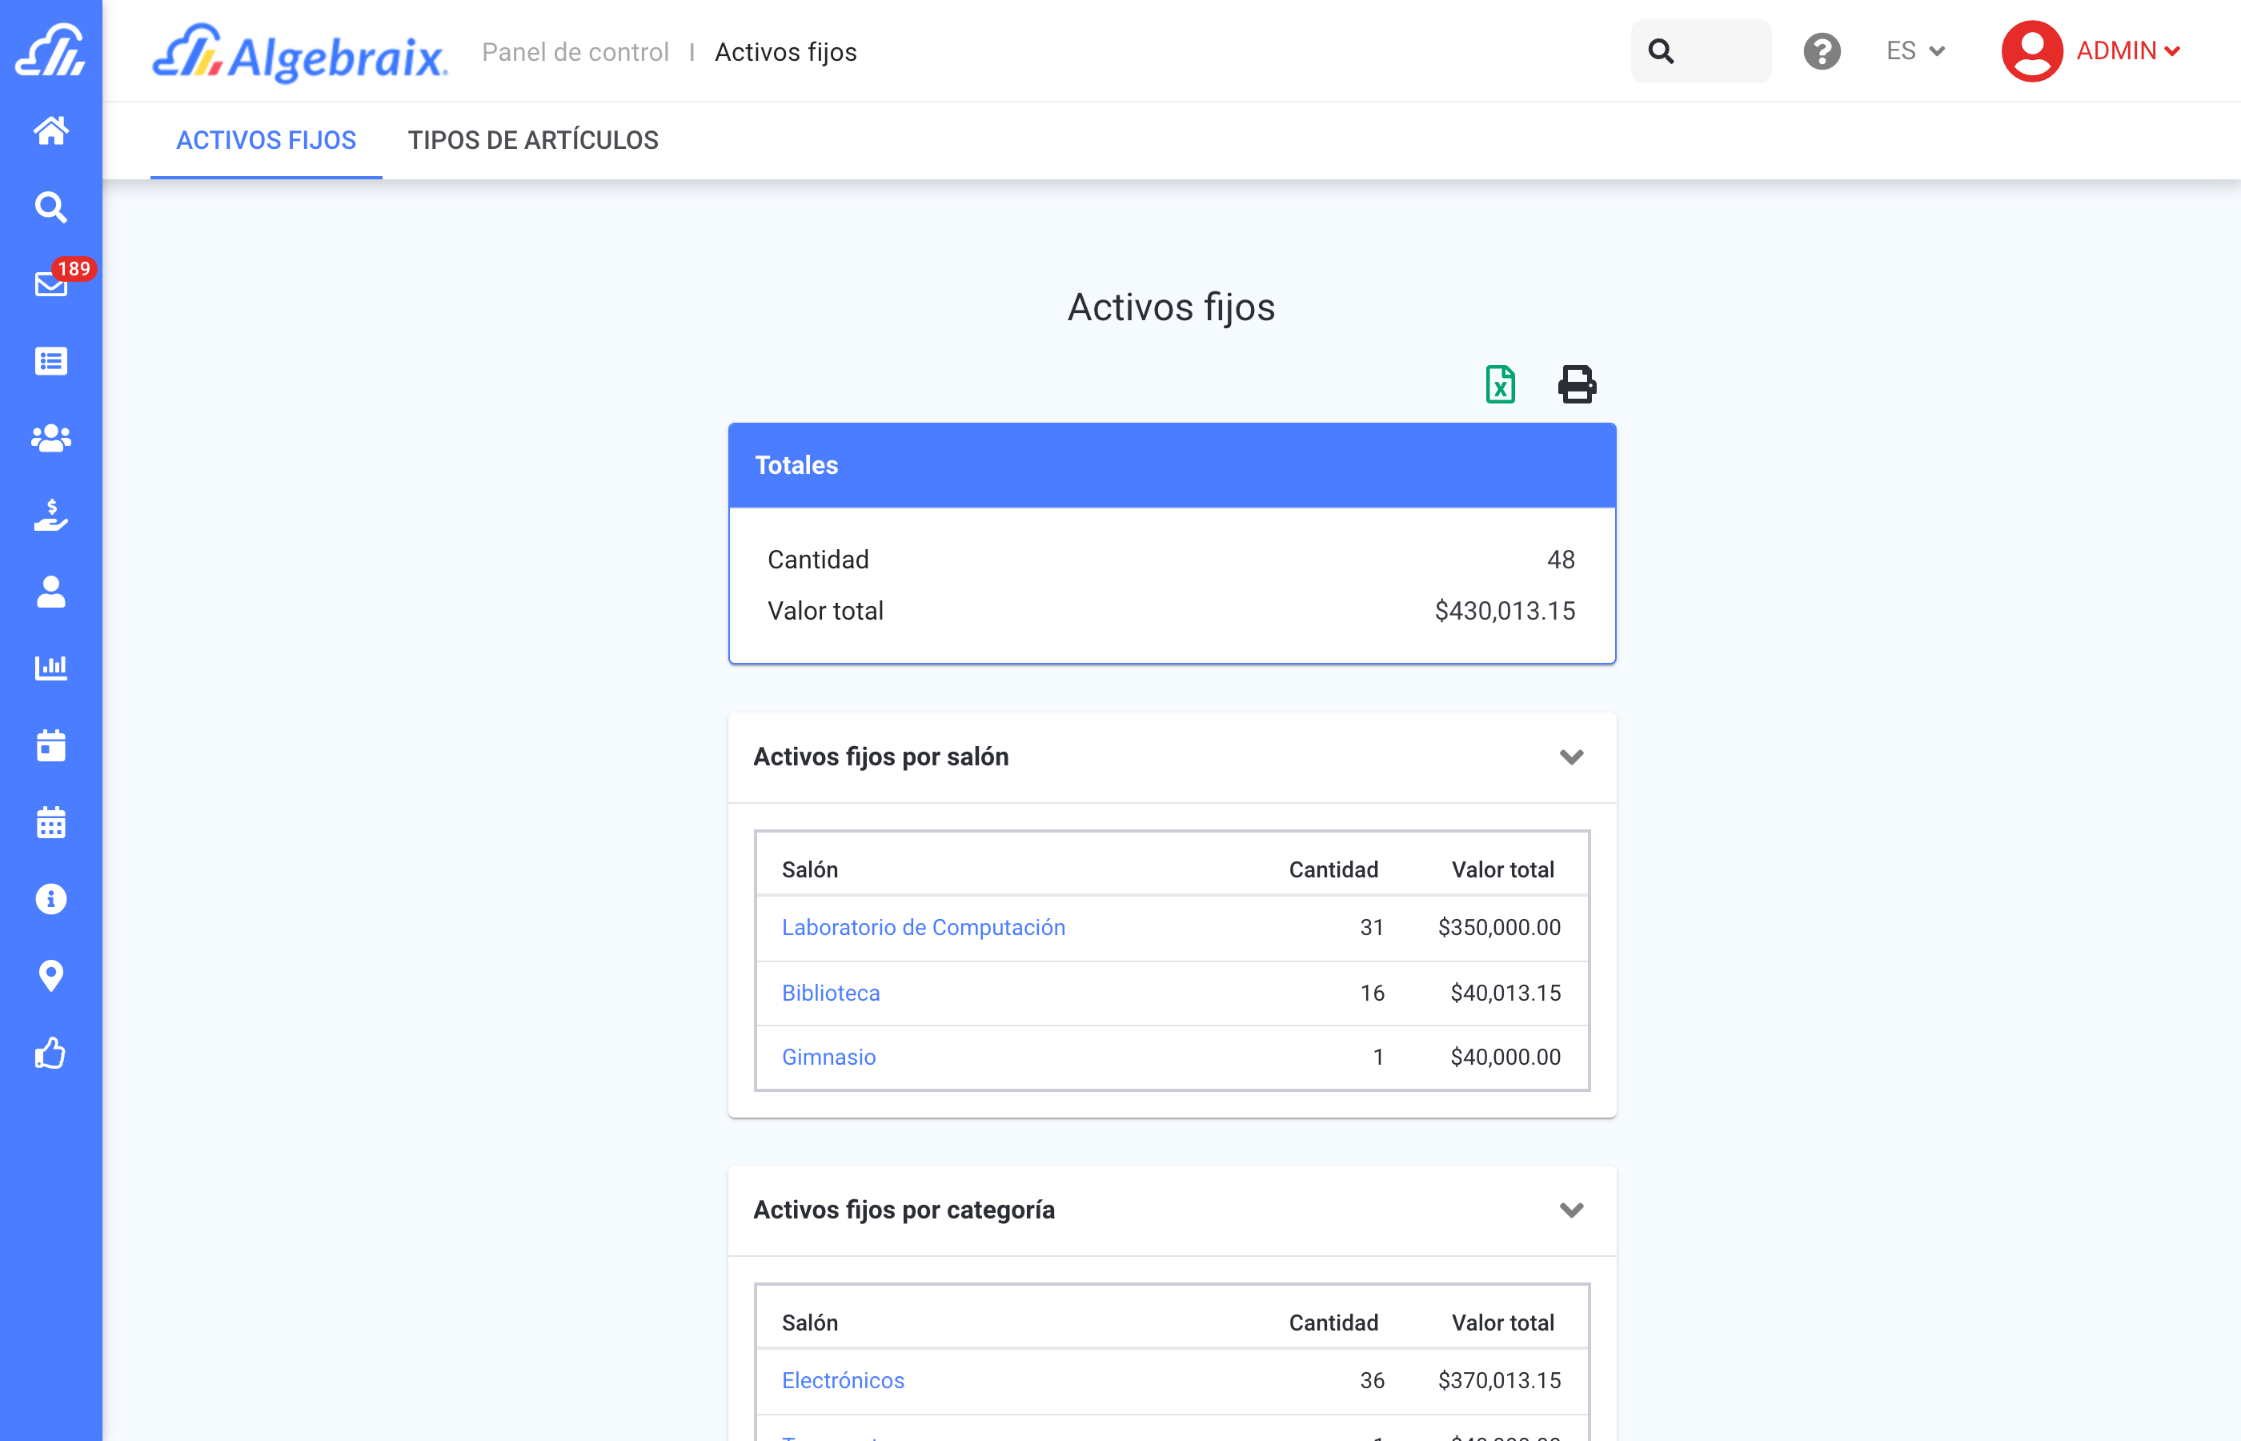Open the inbox with 189 unread messages
The width and height of the screenshot is (2241, 1441).
51,285
